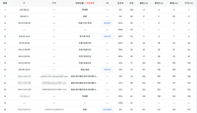Select IP address 59.43.159.98
This screenshot has width=197, height=113.
pyautogui.click(x=24, y=50)
